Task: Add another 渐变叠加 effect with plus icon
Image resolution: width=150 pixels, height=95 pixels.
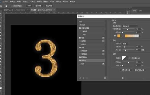Action: (103, 54)
